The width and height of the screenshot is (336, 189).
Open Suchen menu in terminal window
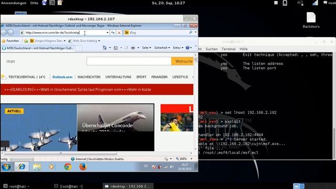(212, 49)
